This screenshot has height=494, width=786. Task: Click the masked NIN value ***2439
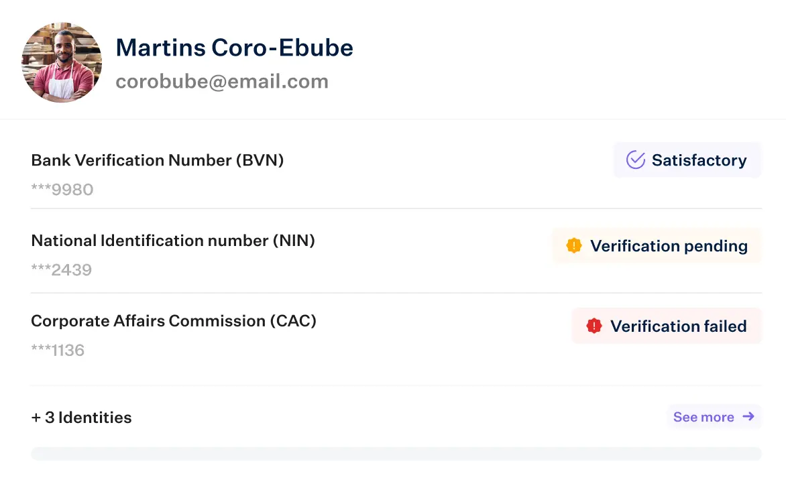pos(62,269)
